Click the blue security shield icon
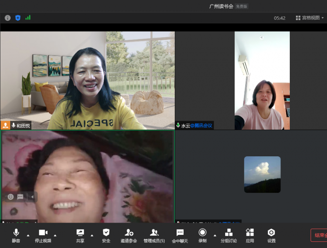Screen dimensions: 327x248 18,18
